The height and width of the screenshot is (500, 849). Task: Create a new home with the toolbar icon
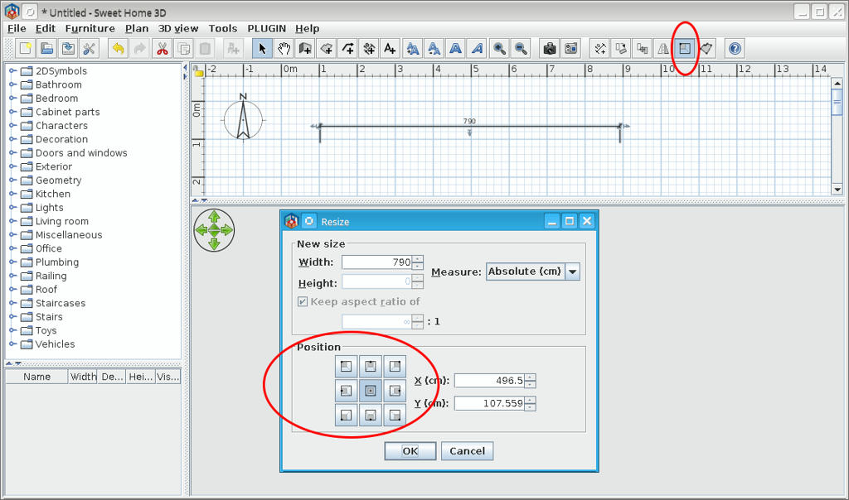pos(25,49)
